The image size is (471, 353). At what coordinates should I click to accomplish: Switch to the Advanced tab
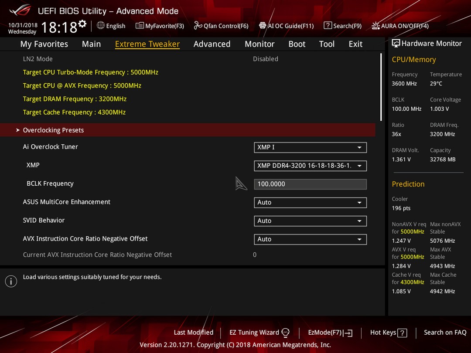pos(212,44)
